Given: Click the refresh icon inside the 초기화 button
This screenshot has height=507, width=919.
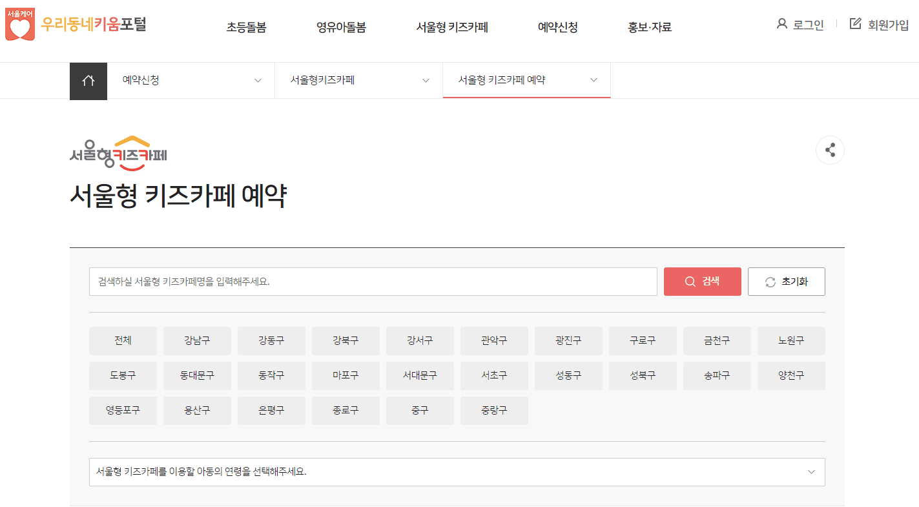Looking at the screenshot, I should (770, 281).
